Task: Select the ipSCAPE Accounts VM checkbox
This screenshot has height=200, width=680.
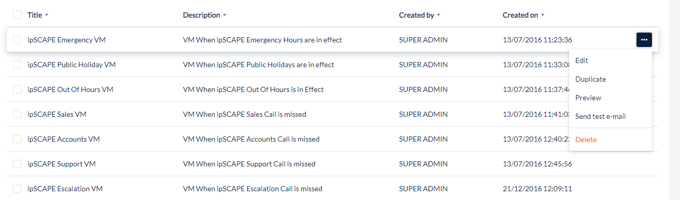Action: [17, 139]
